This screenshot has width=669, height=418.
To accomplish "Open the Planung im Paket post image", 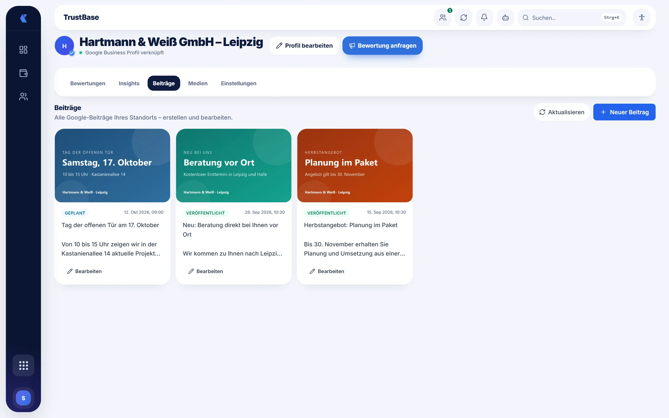I will coord(355,166).
